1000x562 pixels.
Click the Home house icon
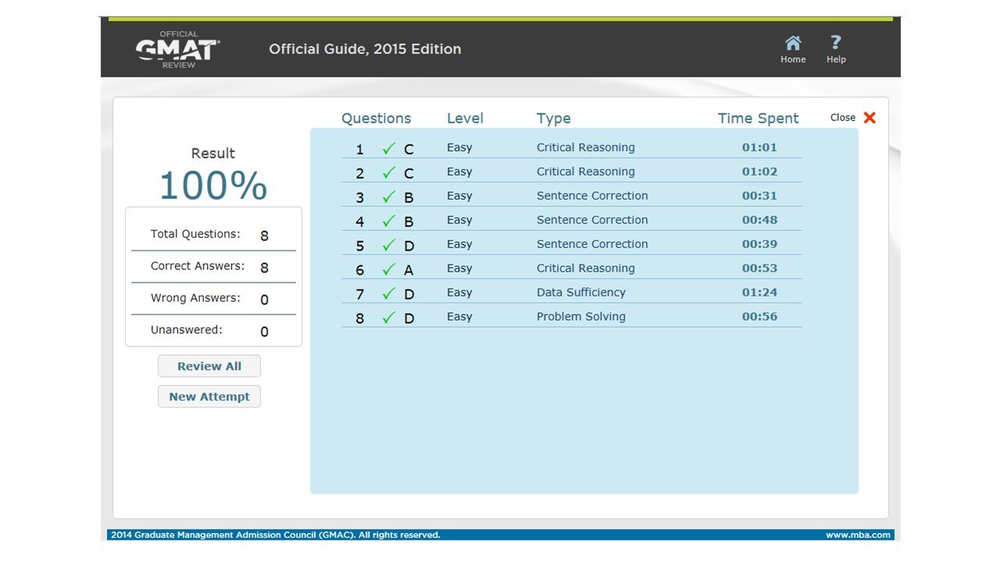(x=792, y=43)
